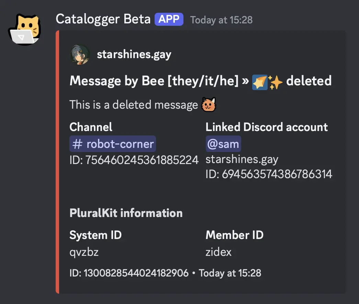
Task: Click the Catalogger Beta cat avatar
Action: point(24,29)
